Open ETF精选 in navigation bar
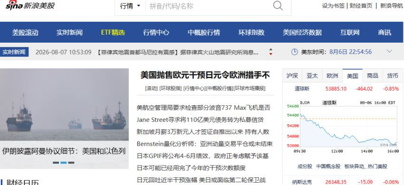 pyautogui.click(x=113, y=32)
